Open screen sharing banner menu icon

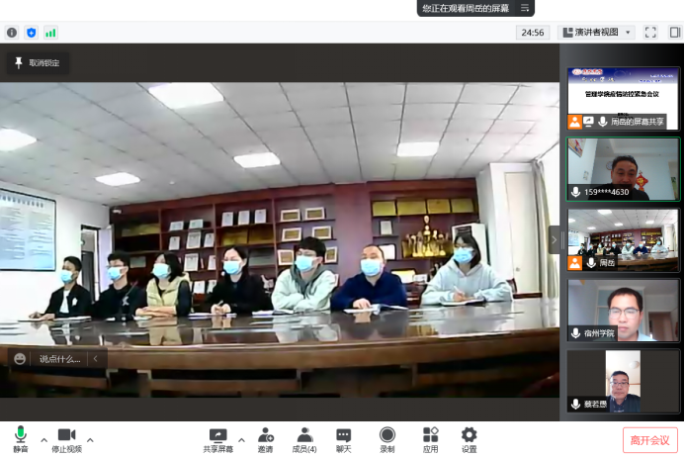point(525,8)
